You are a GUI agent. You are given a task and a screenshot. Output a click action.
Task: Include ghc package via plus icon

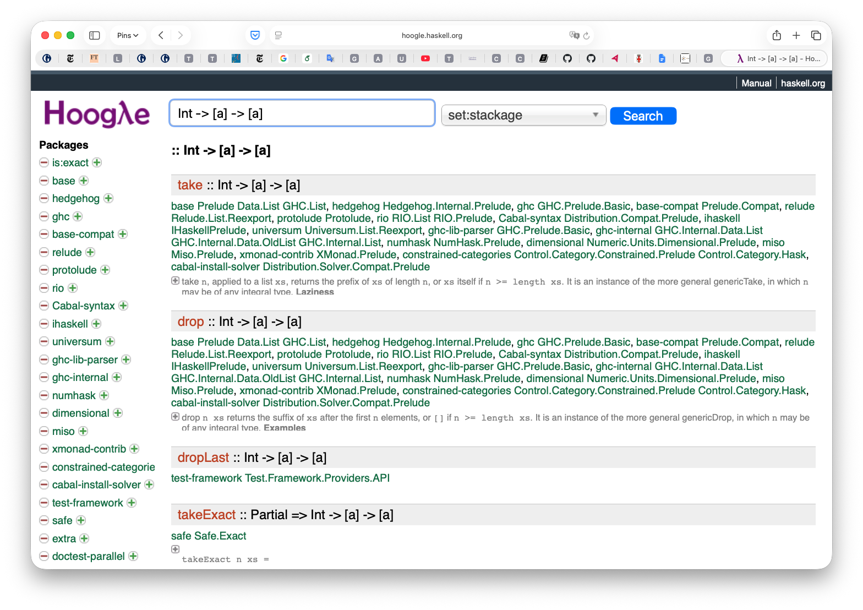[78, 216]
